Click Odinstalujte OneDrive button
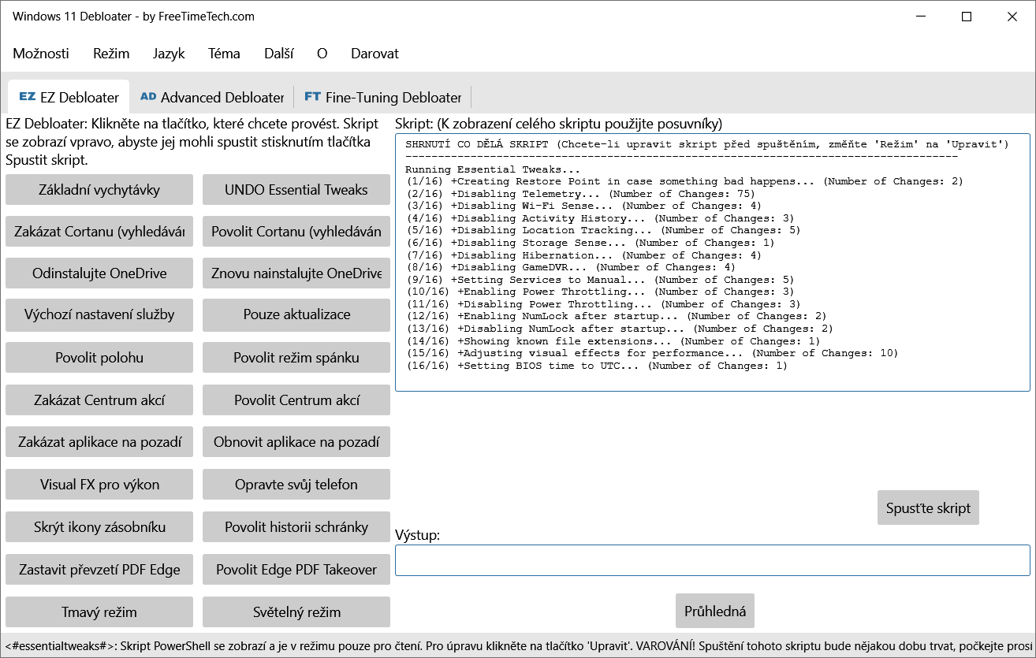Image resolution: width=1036 pixels, height=658 pixels. tap(99, 273)
